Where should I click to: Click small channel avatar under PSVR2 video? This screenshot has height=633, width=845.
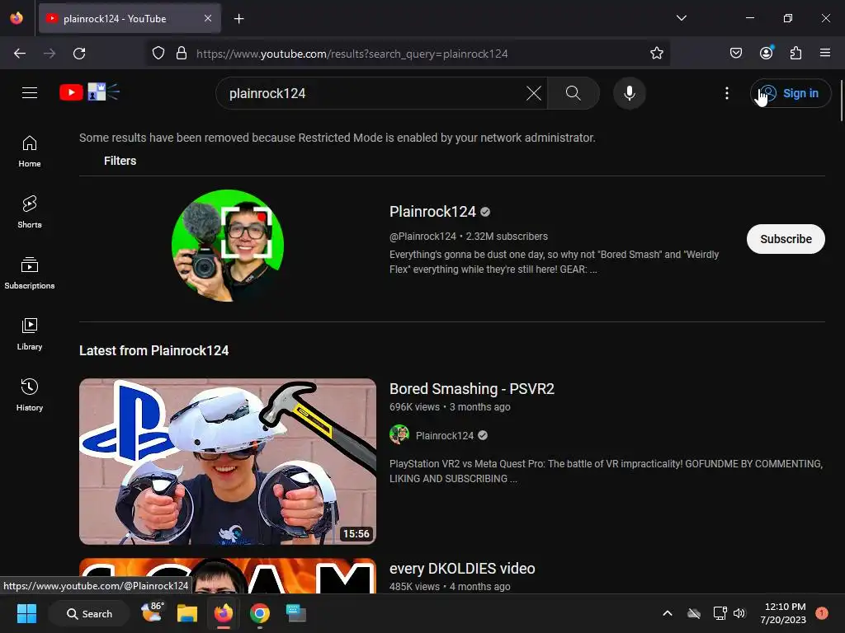(x=399, y=434)
